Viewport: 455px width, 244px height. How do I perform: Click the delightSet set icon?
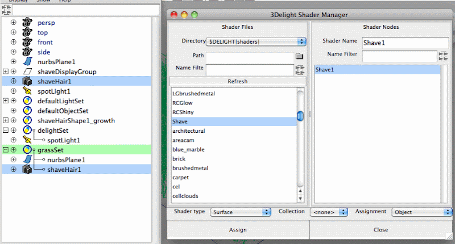[27, 131]
